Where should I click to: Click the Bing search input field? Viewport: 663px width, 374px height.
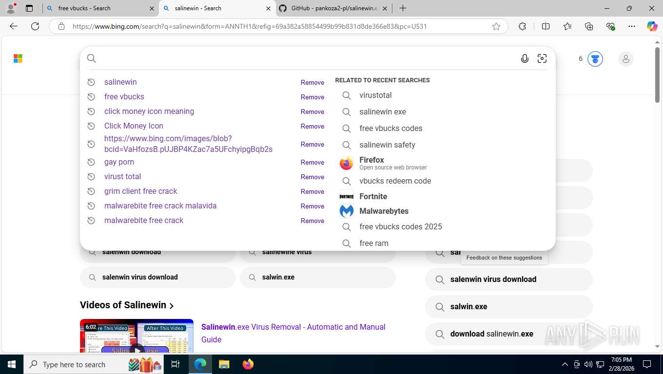point(307,58)
